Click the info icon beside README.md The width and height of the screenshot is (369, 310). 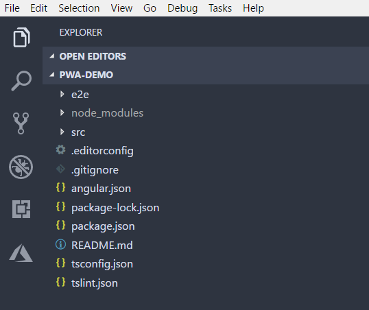click(61, 244)
